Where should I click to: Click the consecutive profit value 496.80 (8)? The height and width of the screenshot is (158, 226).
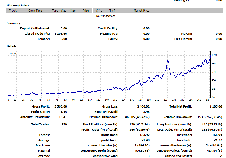[142, 151]
